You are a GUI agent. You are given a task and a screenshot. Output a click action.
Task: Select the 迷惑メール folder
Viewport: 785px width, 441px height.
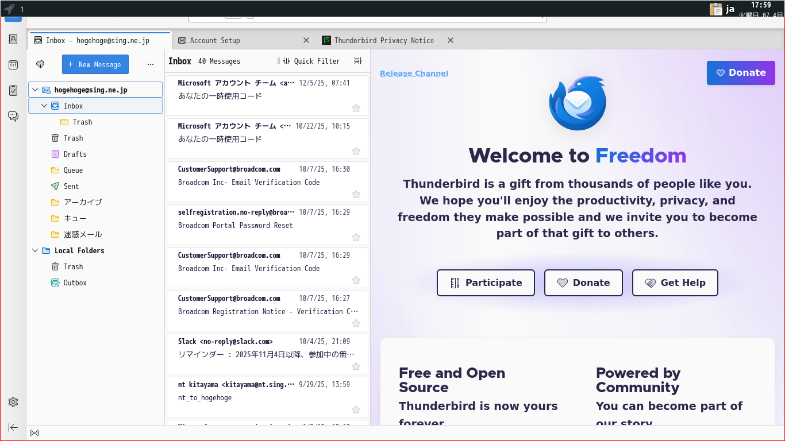coord(95,234)
